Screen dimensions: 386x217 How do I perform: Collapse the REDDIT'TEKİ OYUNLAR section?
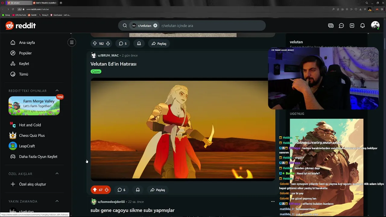(x=57, y=91)
